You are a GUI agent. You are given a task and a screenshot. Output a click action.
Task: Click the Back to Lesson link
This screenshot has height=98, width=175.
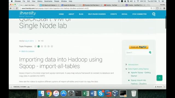(27, 51)
